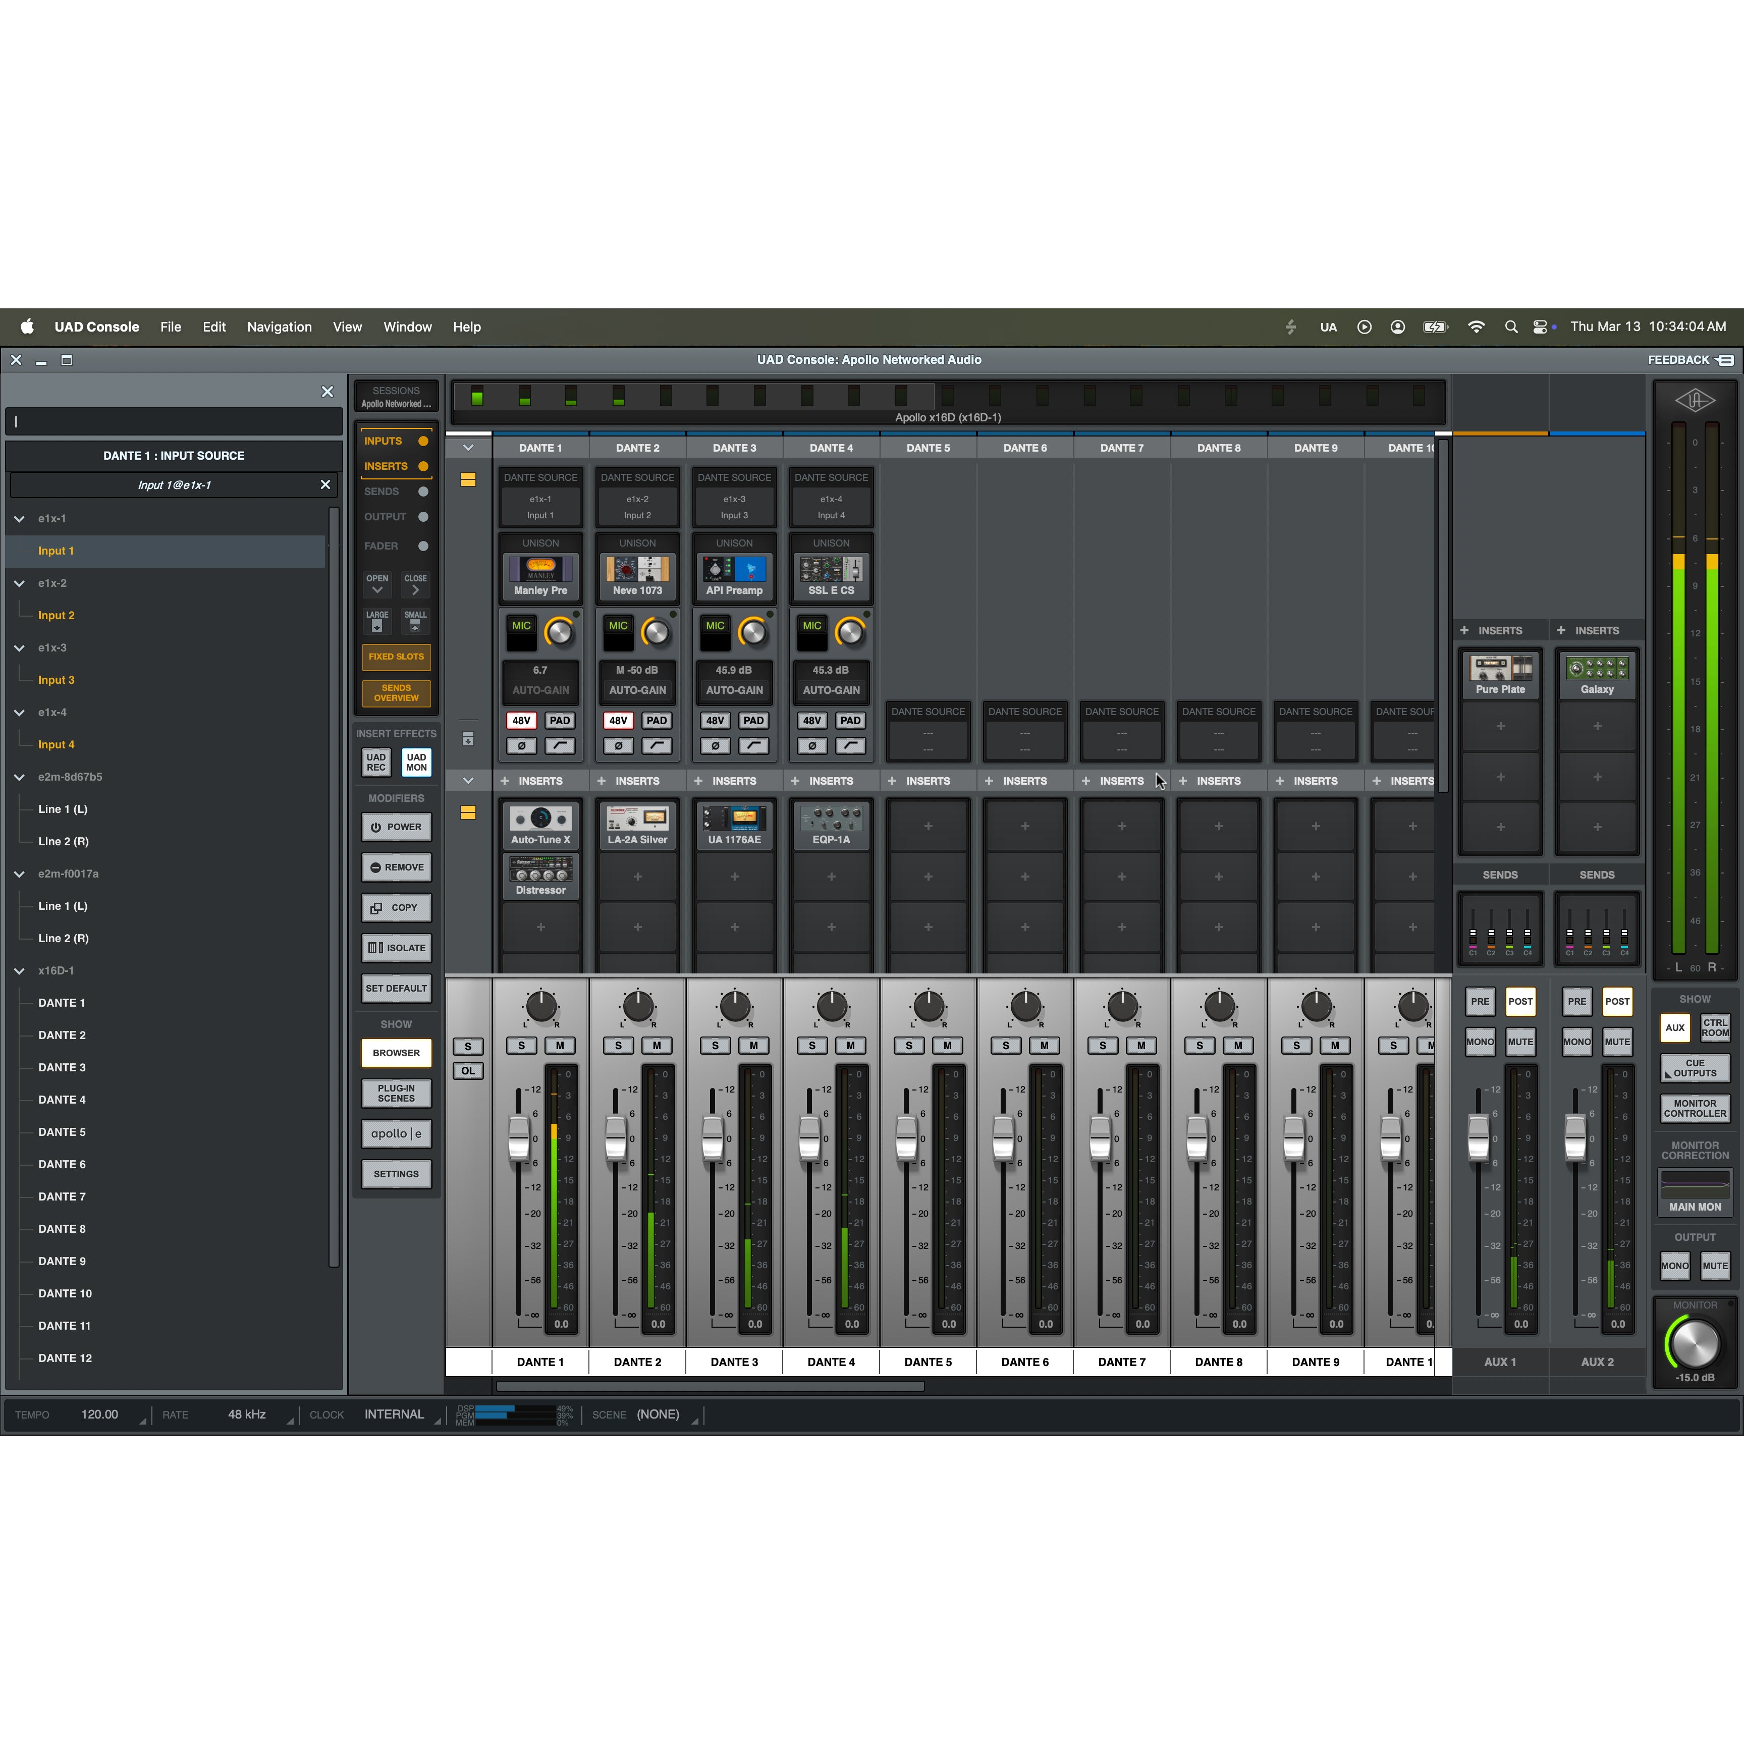Image resolution: width=1744 pixels, height=1744 pixels.
Task: Open the Distressor insert plugin
Action: [x=541, y=876]
